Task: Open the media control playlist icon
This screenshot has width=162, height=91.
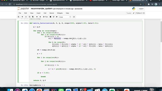Action: (152, 4)
